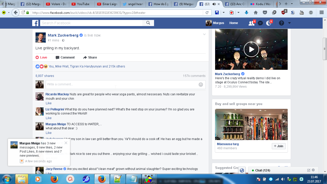Click the volume speaker icon in system tray
Image resolution: width=327 pixels, height=184 pixels.
pos(283,179)
